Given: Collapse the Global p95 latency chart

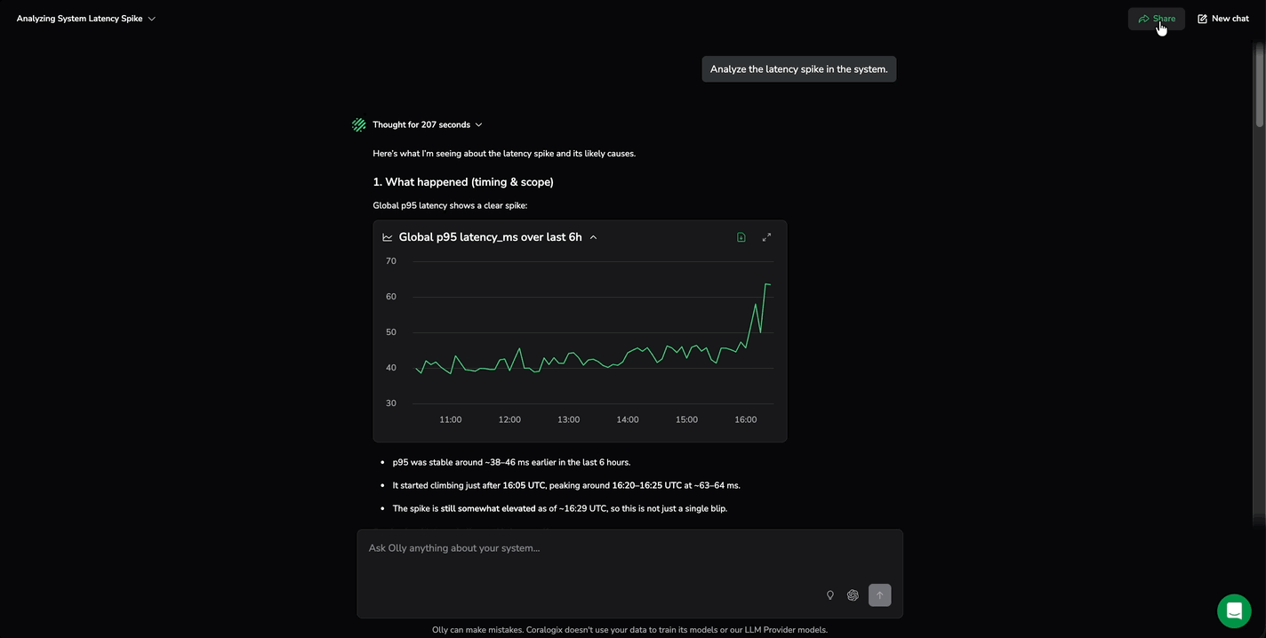Looking at the screenshot, I should [593, 237].
